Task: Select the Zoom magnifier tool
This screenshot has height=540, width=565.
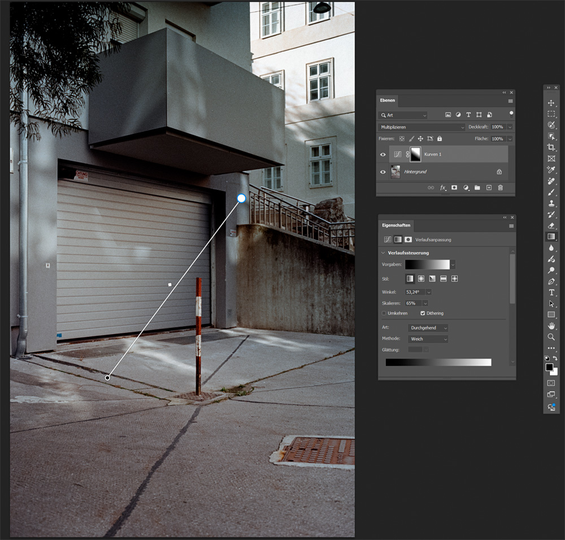Action: pos(551,337)
